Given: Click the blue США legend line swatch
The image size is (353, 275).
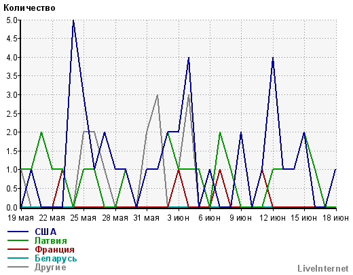Looking at the screenshot, I should click(18, 232).
